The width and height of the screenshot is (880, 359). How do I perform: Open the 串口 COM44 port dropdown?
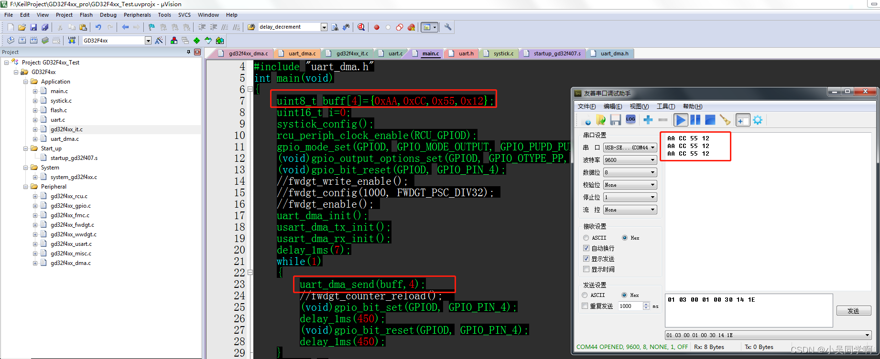click(630, 148)
